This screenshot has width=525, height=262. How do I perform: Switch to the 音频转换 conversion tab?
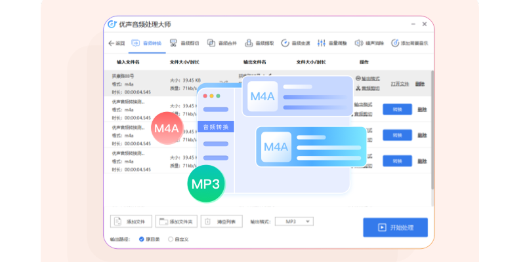coord(148,43)
